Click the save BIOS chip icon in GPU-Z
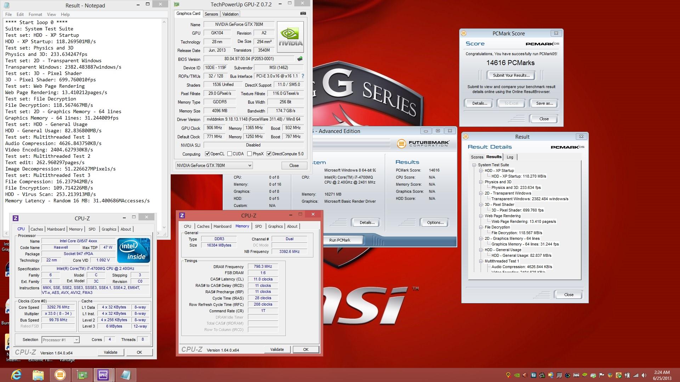This screenshot has width=680, height=382. (x=300, y=59)
